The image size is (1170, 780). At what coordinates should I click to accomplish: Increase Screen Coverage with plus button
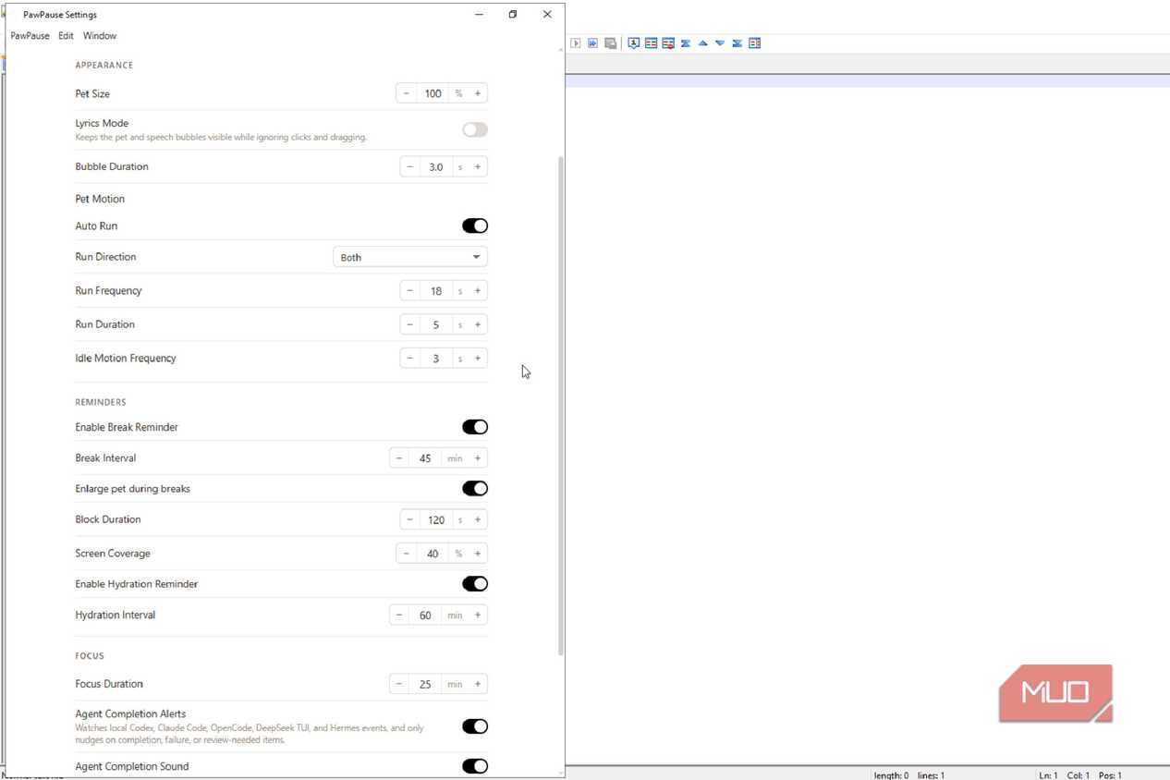pyautogui.click(x=478, y=554)
